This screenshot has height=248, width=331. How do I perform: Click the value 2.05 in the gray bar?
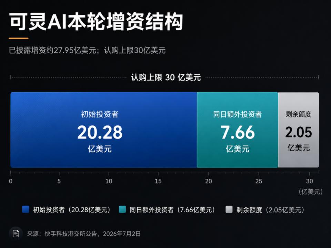point(299,132)
